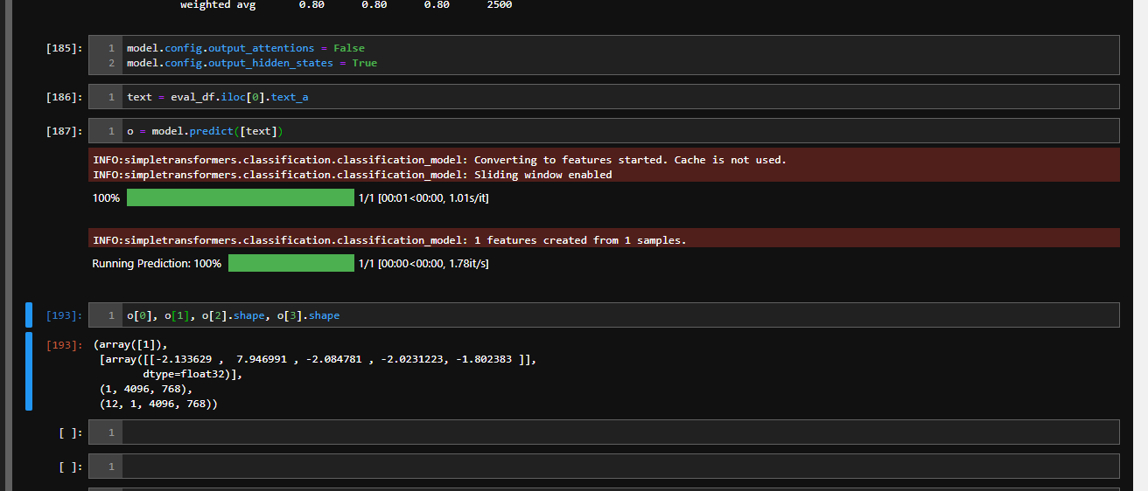Click line number 2 in cell 185 gutter
Screen dimensions: 1148x491
pos(111,63)
